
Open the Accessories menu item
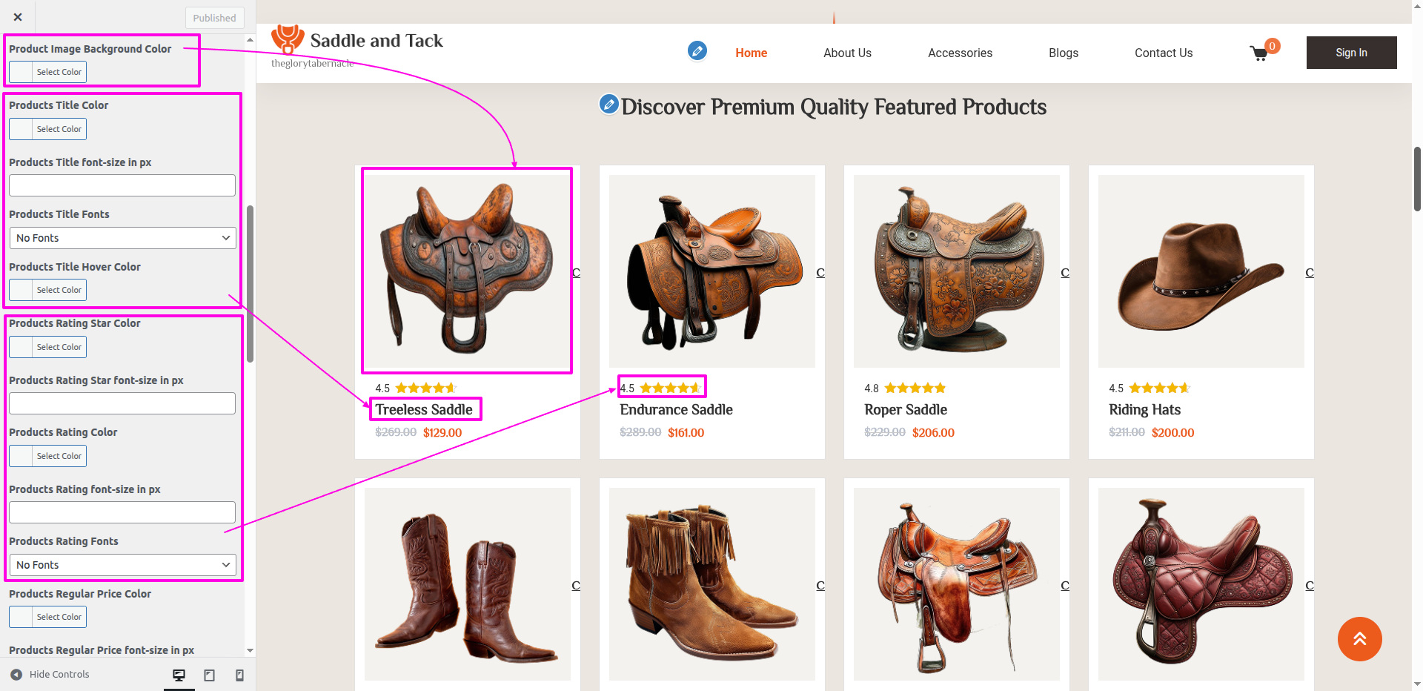[x=960, y=53]
